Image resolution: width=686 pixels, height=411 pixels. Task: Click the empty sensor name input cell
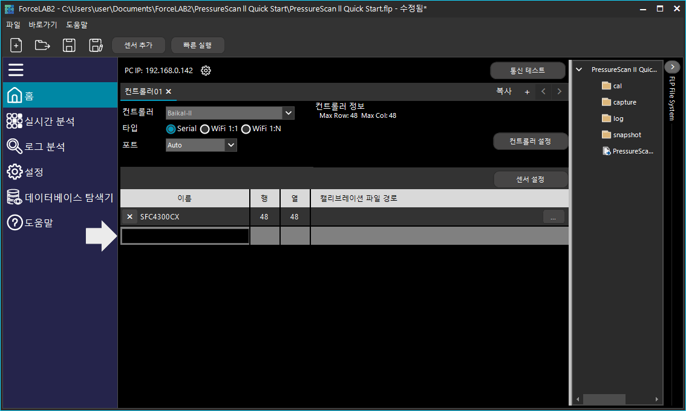pyautogui.click(x=185, y=236)
